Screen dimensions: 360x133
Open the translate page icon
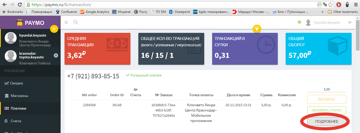click(325, 4)
